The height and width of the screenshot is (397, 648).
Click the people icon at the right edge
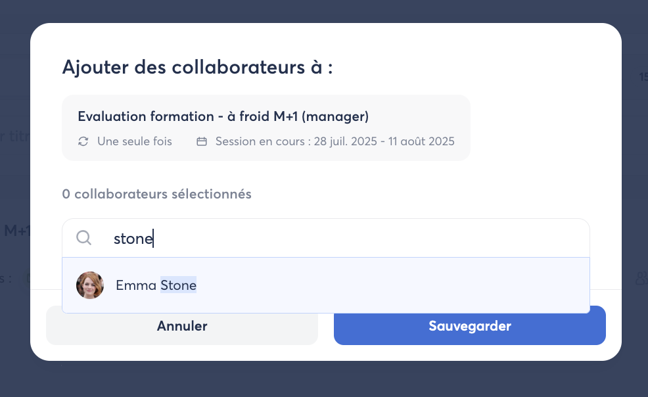tap(641, 279)
